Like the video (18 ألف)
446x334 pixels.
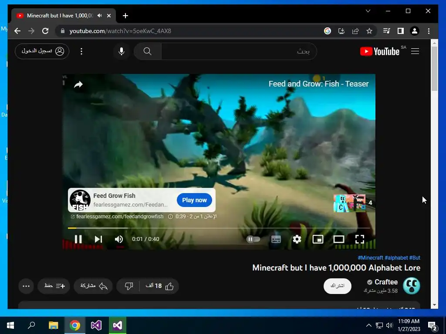point(159,286)
